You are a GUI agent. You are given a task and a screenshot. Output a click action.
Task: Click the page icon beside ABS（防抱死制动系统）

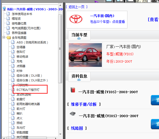point(13,42)
